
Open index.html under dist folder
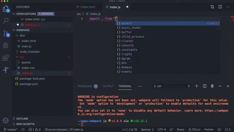42,41
